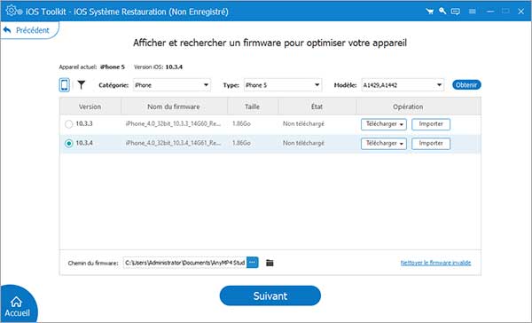Screen dimensions: 532x323
Task: Click Importer for firmware 10.3.3
Action: 431,124
